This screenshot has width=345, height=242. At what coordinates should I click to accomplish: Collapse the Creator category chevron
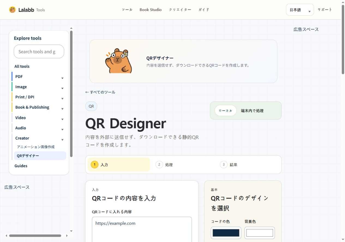(62, 139)
